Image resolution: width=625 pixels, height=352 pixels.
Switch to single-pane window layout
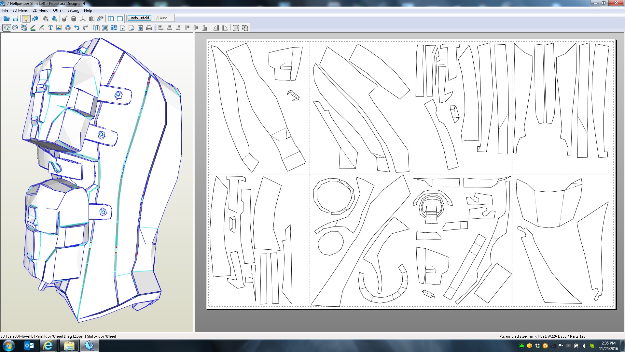[x=120, y=19]
